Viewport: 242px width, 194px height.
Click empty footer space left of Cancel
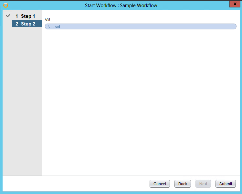tap(74, 184)
